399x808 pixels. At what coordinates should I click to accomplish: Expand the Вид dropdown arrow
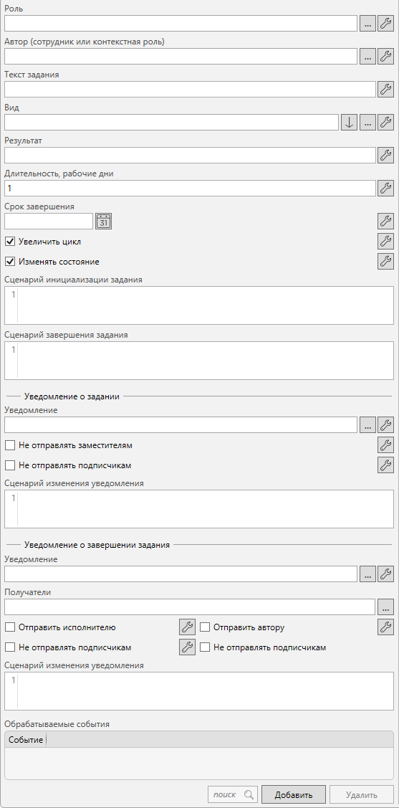[349, 123]
